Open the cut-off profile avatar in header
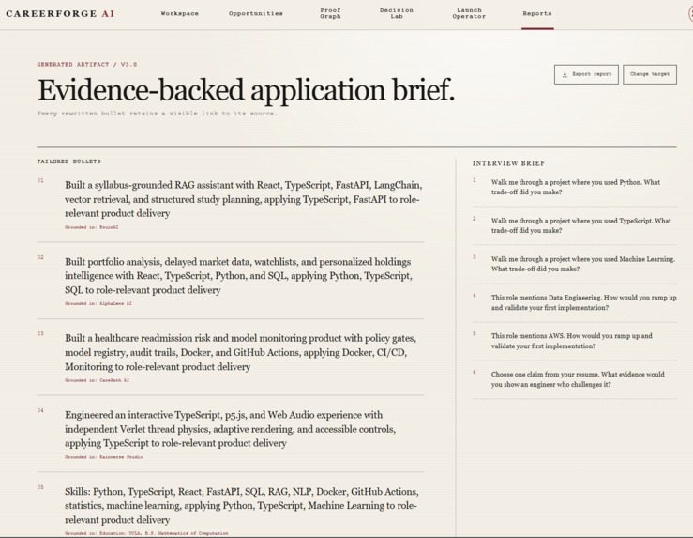The height and width of the screenshot is (538, 693). point(690,14)
